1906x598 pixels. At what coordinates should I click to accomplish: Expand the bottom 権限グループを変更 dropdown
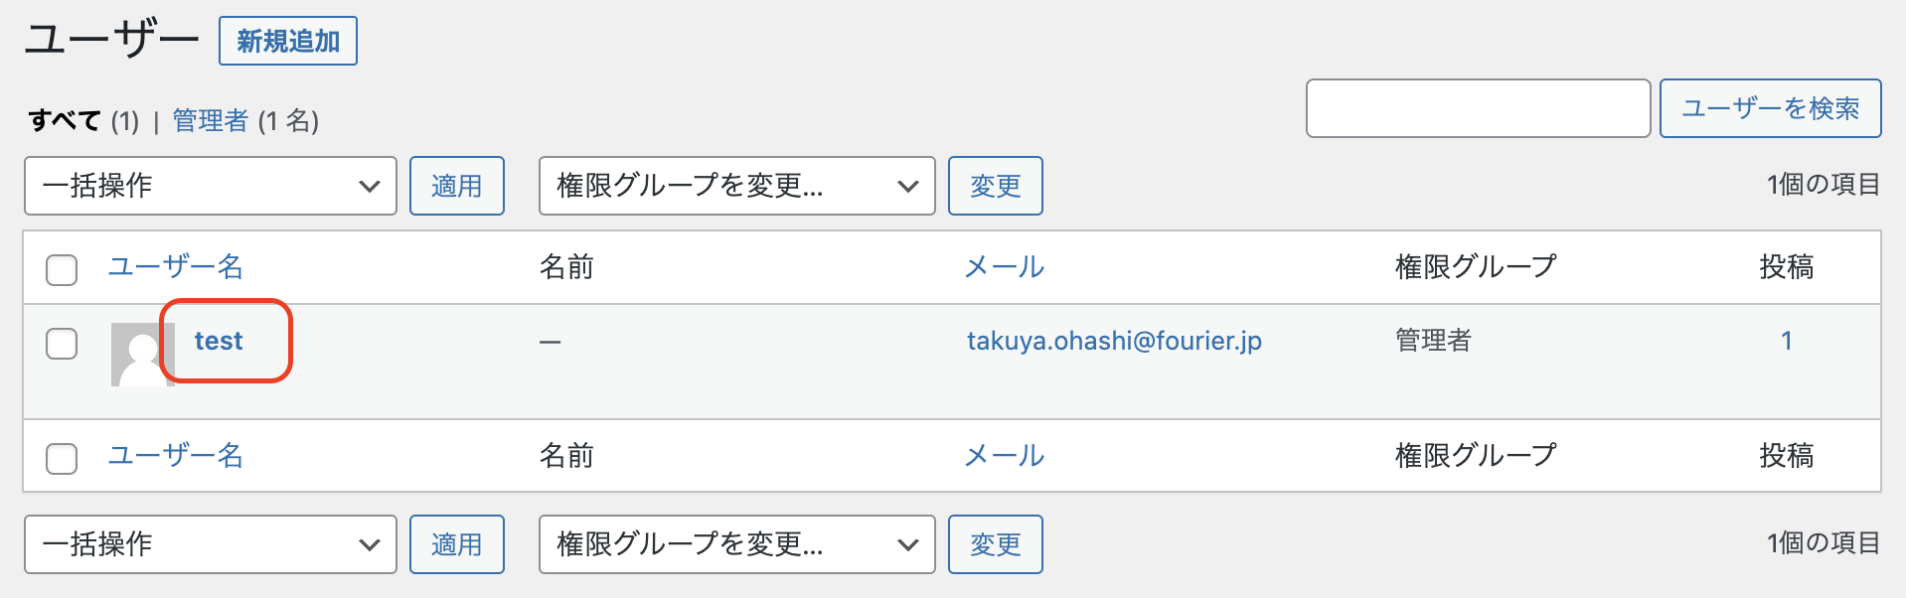coord(737,544)
